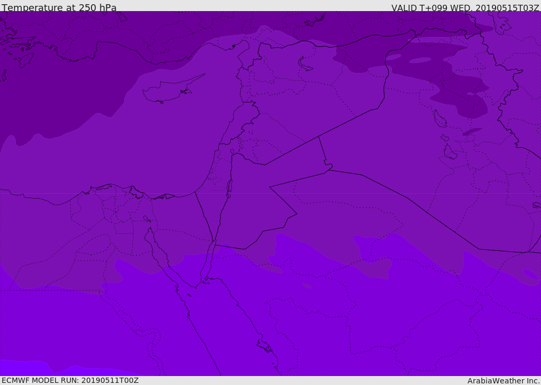
Task: Pick the Gulf of Aqaba inlet
Action: 209,259
